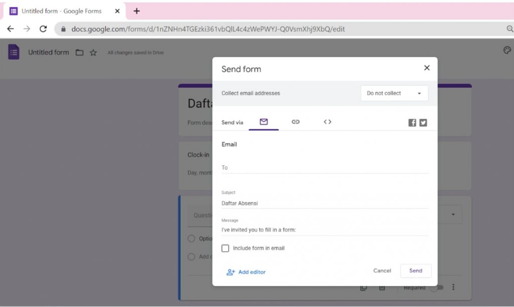Open the question's more options menu

[453, 286]
